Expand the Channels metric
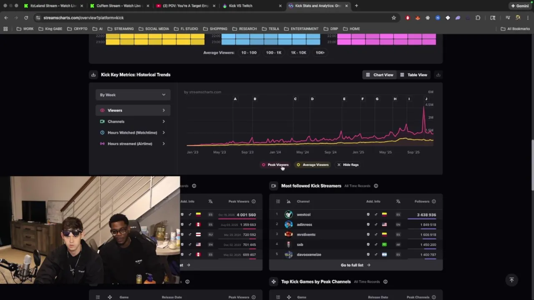The height and width of the screenshot is (300, 534). [x=133, y=122]
